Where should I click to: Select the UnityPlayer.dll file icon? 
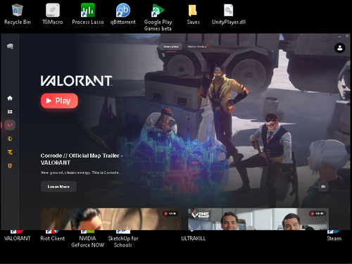[x=229, y=14]
